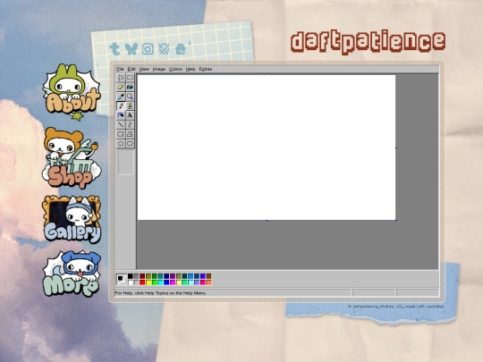This screenshot has height=362, width=483.
Task: Activate the Magnifier tool
Action: (x=130, y=97)
